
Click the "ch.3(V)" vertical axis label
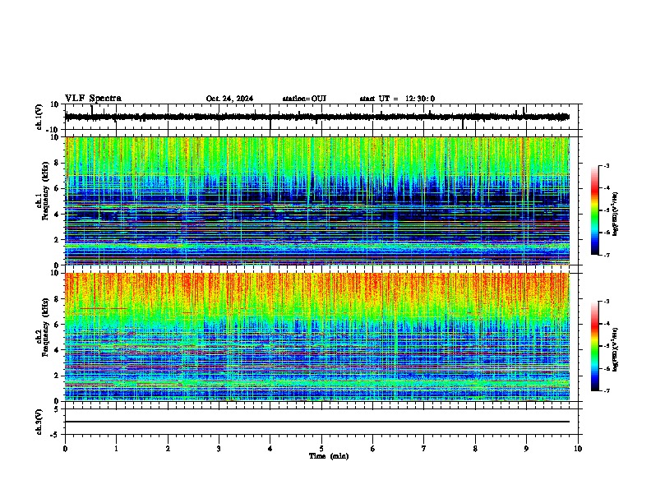click(39, 422)
